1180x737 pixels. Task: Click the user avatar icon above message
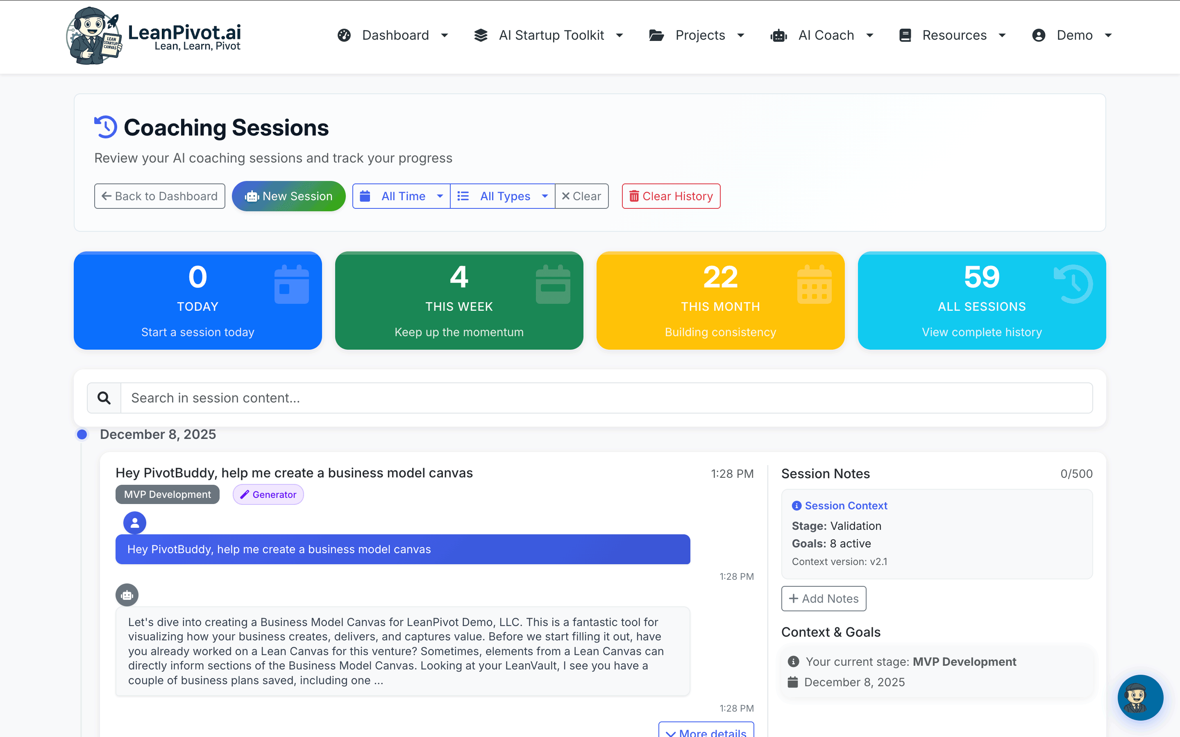click(x=134, y=522)
